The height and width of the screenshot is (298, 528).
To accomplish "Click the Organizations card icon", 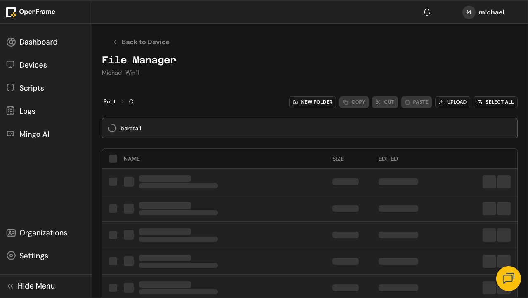I will 11,233.
